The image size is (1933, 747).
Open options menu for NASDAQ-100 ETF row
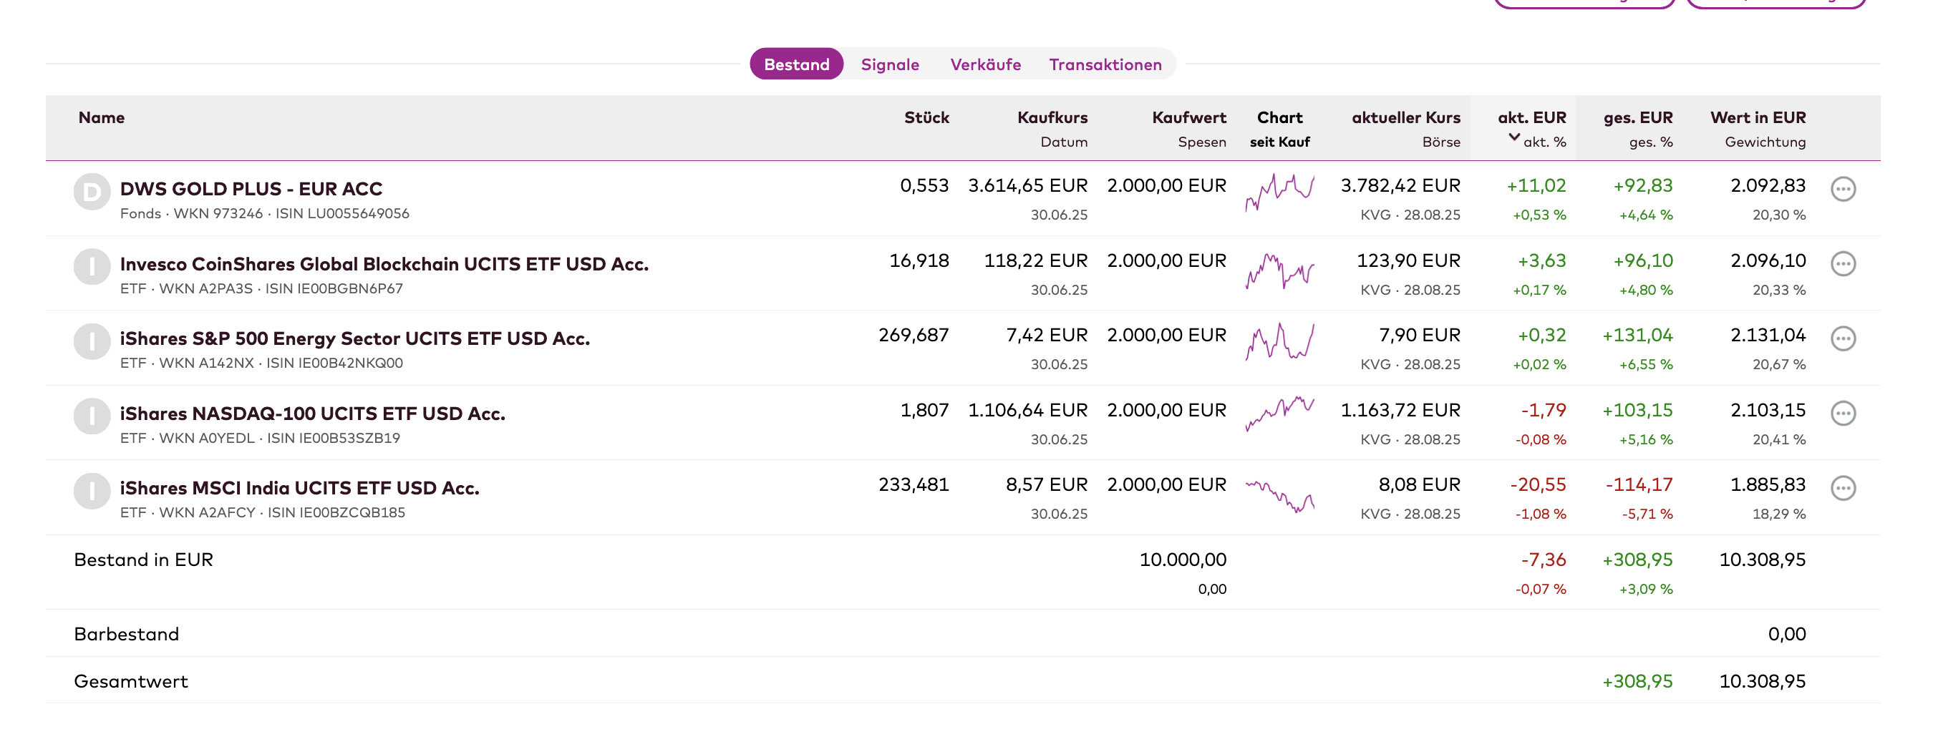pyautogui.click(x=1843, y=414)
